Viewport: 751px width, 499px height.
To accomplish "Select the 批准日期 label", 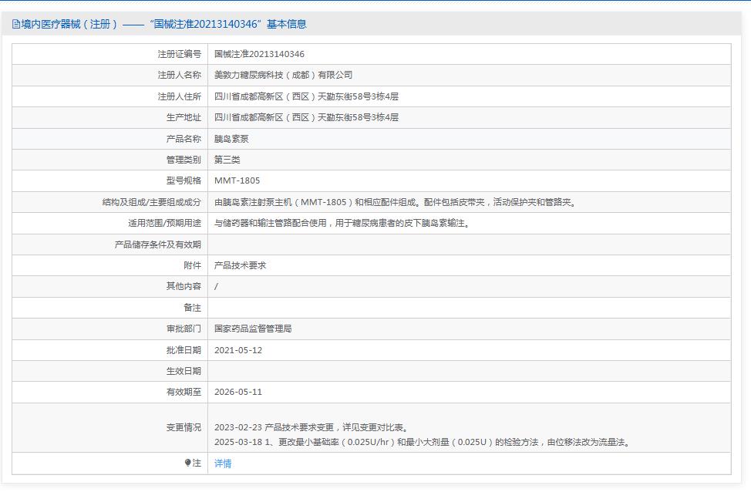I will point(184,350).
